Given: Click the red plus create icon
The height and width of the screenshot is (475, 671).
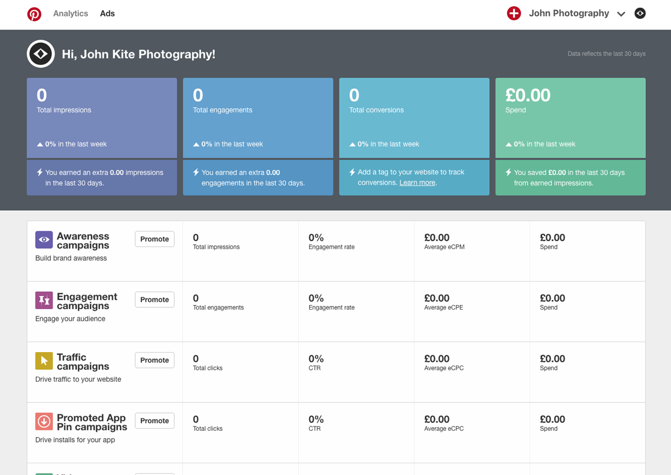Looking at the screenshot, I should coord(514,13).
